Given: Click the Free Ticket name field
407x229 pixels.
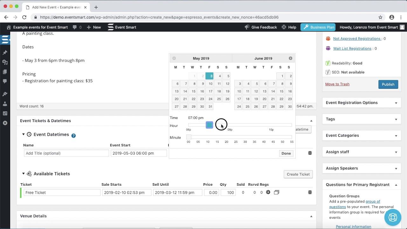Looking at the screenshot, I should pyautogui.click(x=62, y=192).
